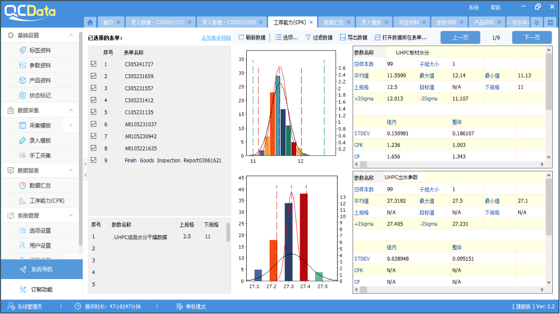Viewport: 560px width, 314px height.
Task: Select 数据汇总 pie chart item in sidebar
Action: 40,185
